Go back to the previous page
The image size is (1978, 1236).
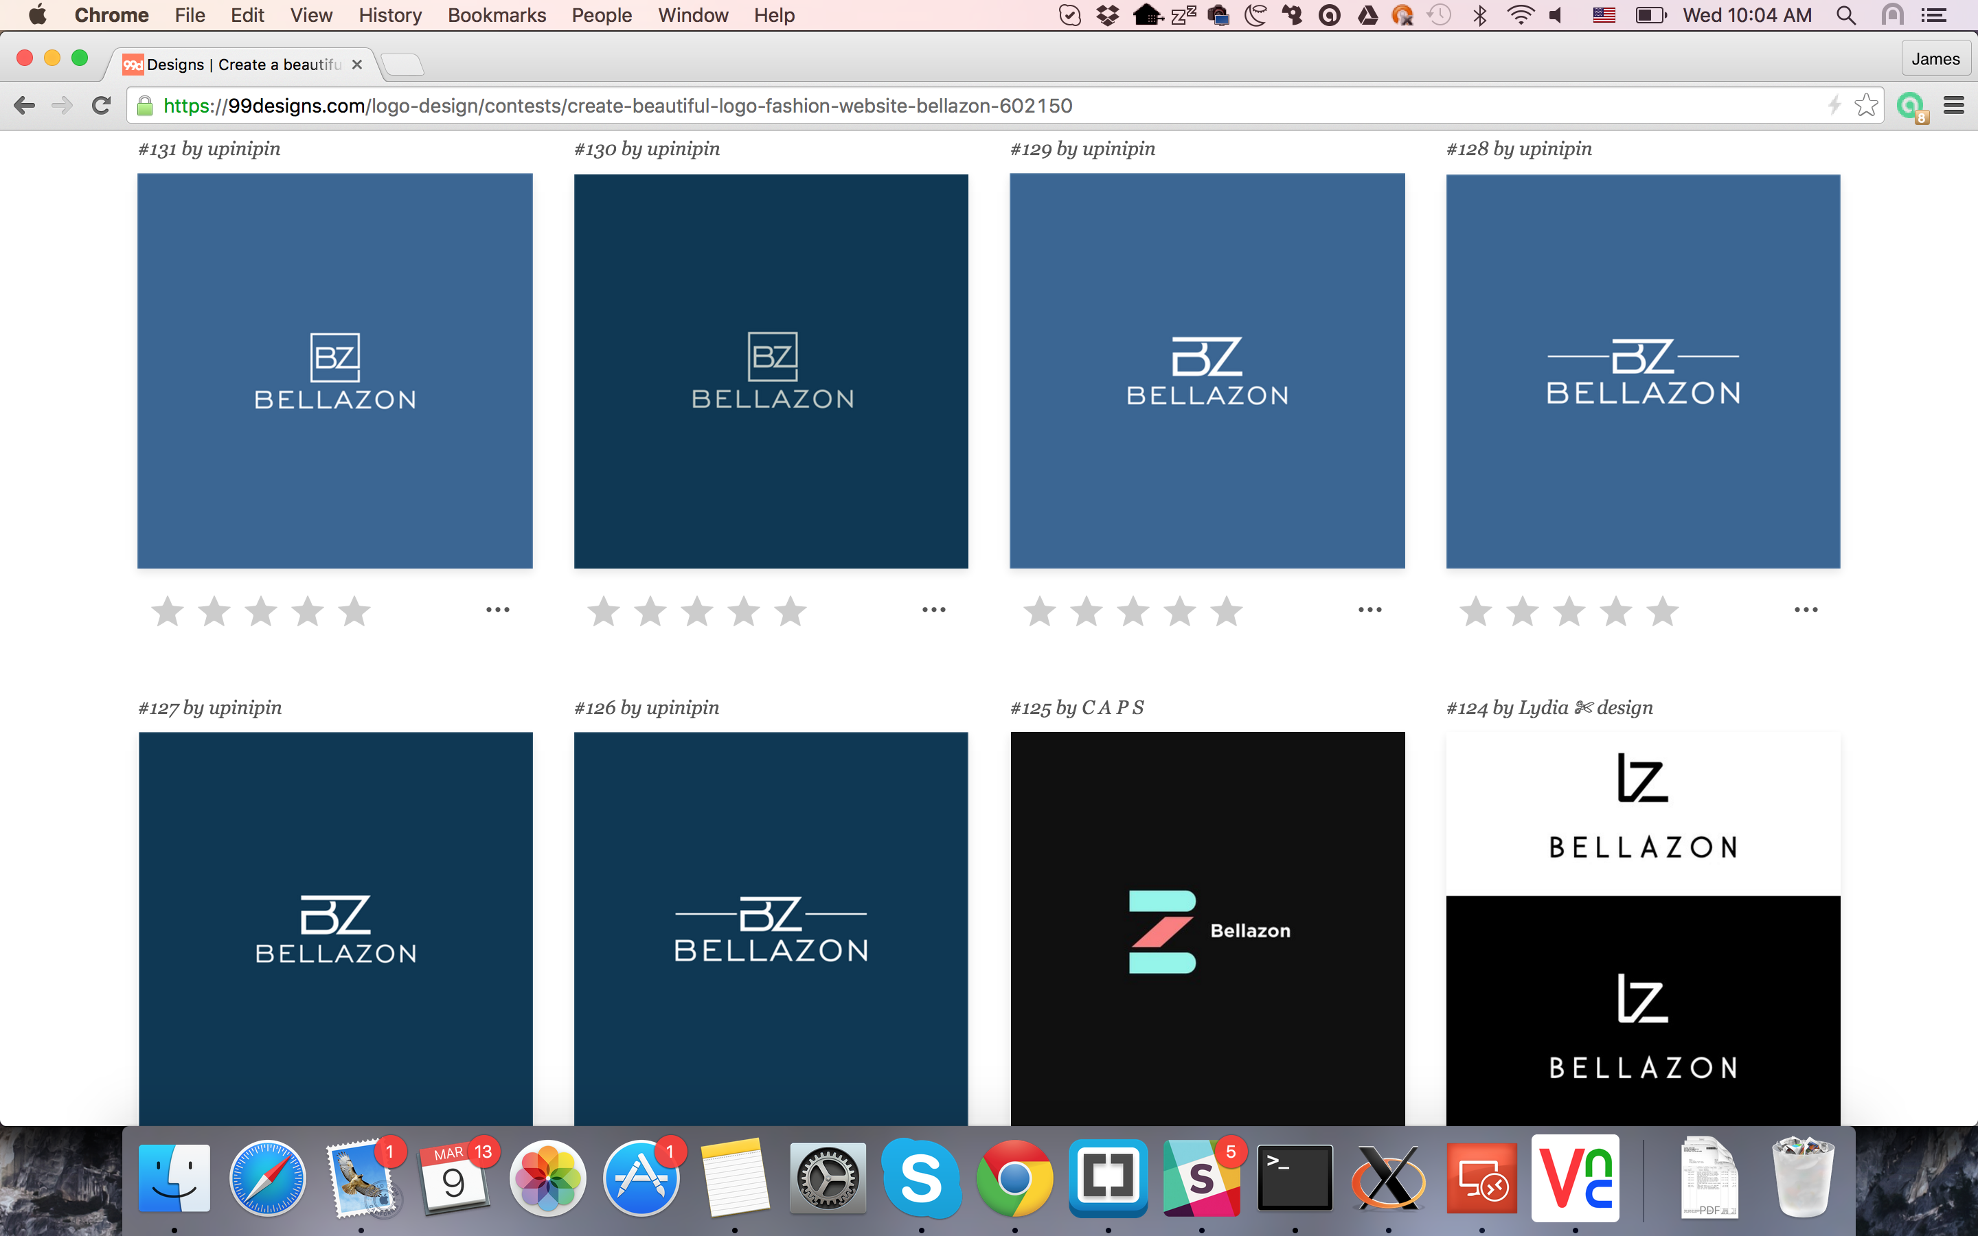click(25, 106)
